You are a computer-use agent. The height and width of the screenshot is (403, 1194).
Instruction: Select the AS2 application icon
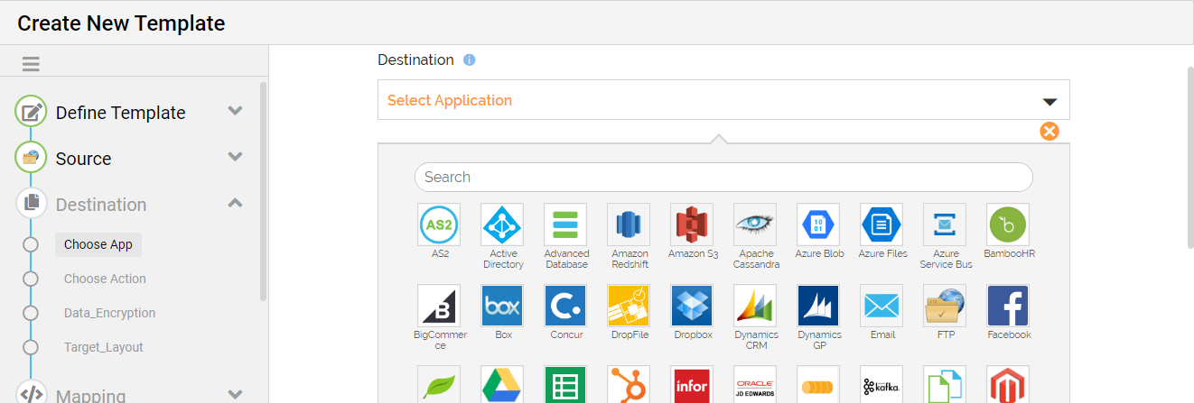439,224
